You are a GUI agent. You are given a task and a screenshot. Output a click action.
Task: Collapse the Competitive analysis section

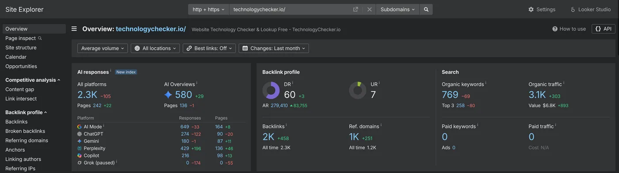[x=33, y=80]
